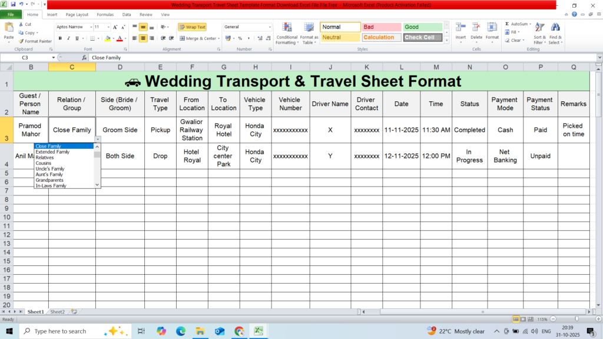603x339 pixels.
Task: Click the Cut scissors icon
Action: pyautogui.click(x=21, y=25)
